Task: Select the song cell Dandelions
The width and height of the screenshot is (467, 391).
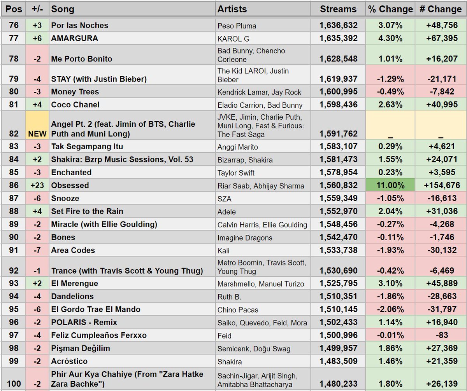Action: coord(132,296)
